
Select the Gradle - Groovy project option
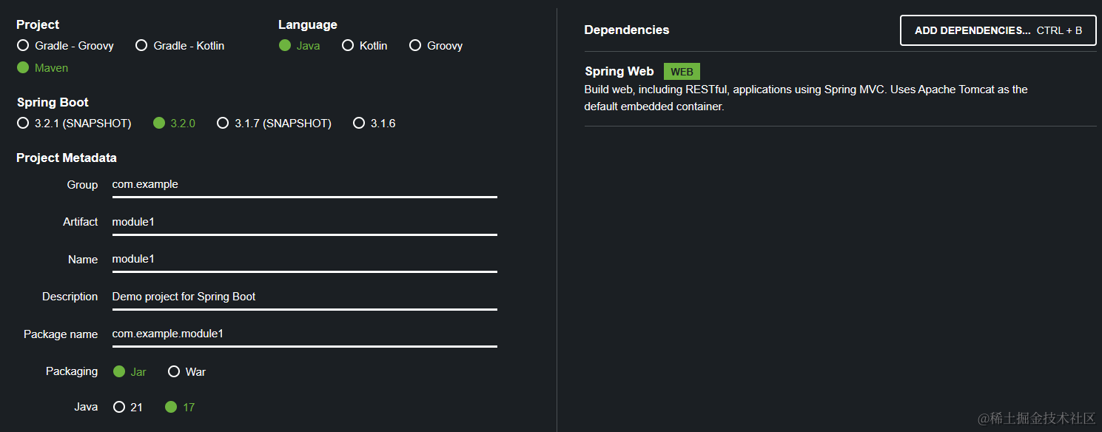[65, 46]
